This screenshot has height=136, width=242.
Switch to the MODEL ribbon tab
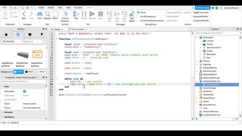pyautogui.click(x=51, y=8)
